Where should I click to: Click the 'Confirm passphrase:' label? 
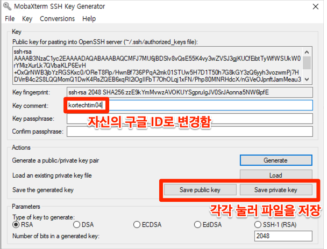(x=38, y=131)
